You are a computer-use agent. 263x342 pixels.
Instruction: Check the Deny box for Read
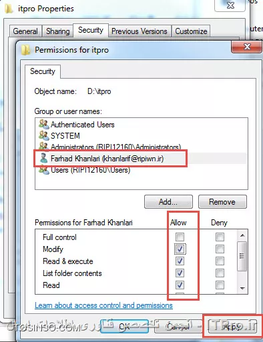pyautogui.click(x=220, y=285)
